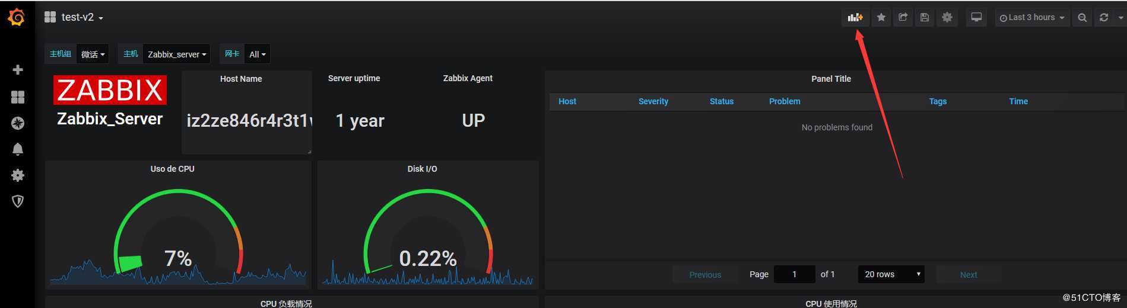Click the 0.22% Disk I/O gauge value
The height and width of the screenshot is (308, 1127).
(x=428, y=258)
